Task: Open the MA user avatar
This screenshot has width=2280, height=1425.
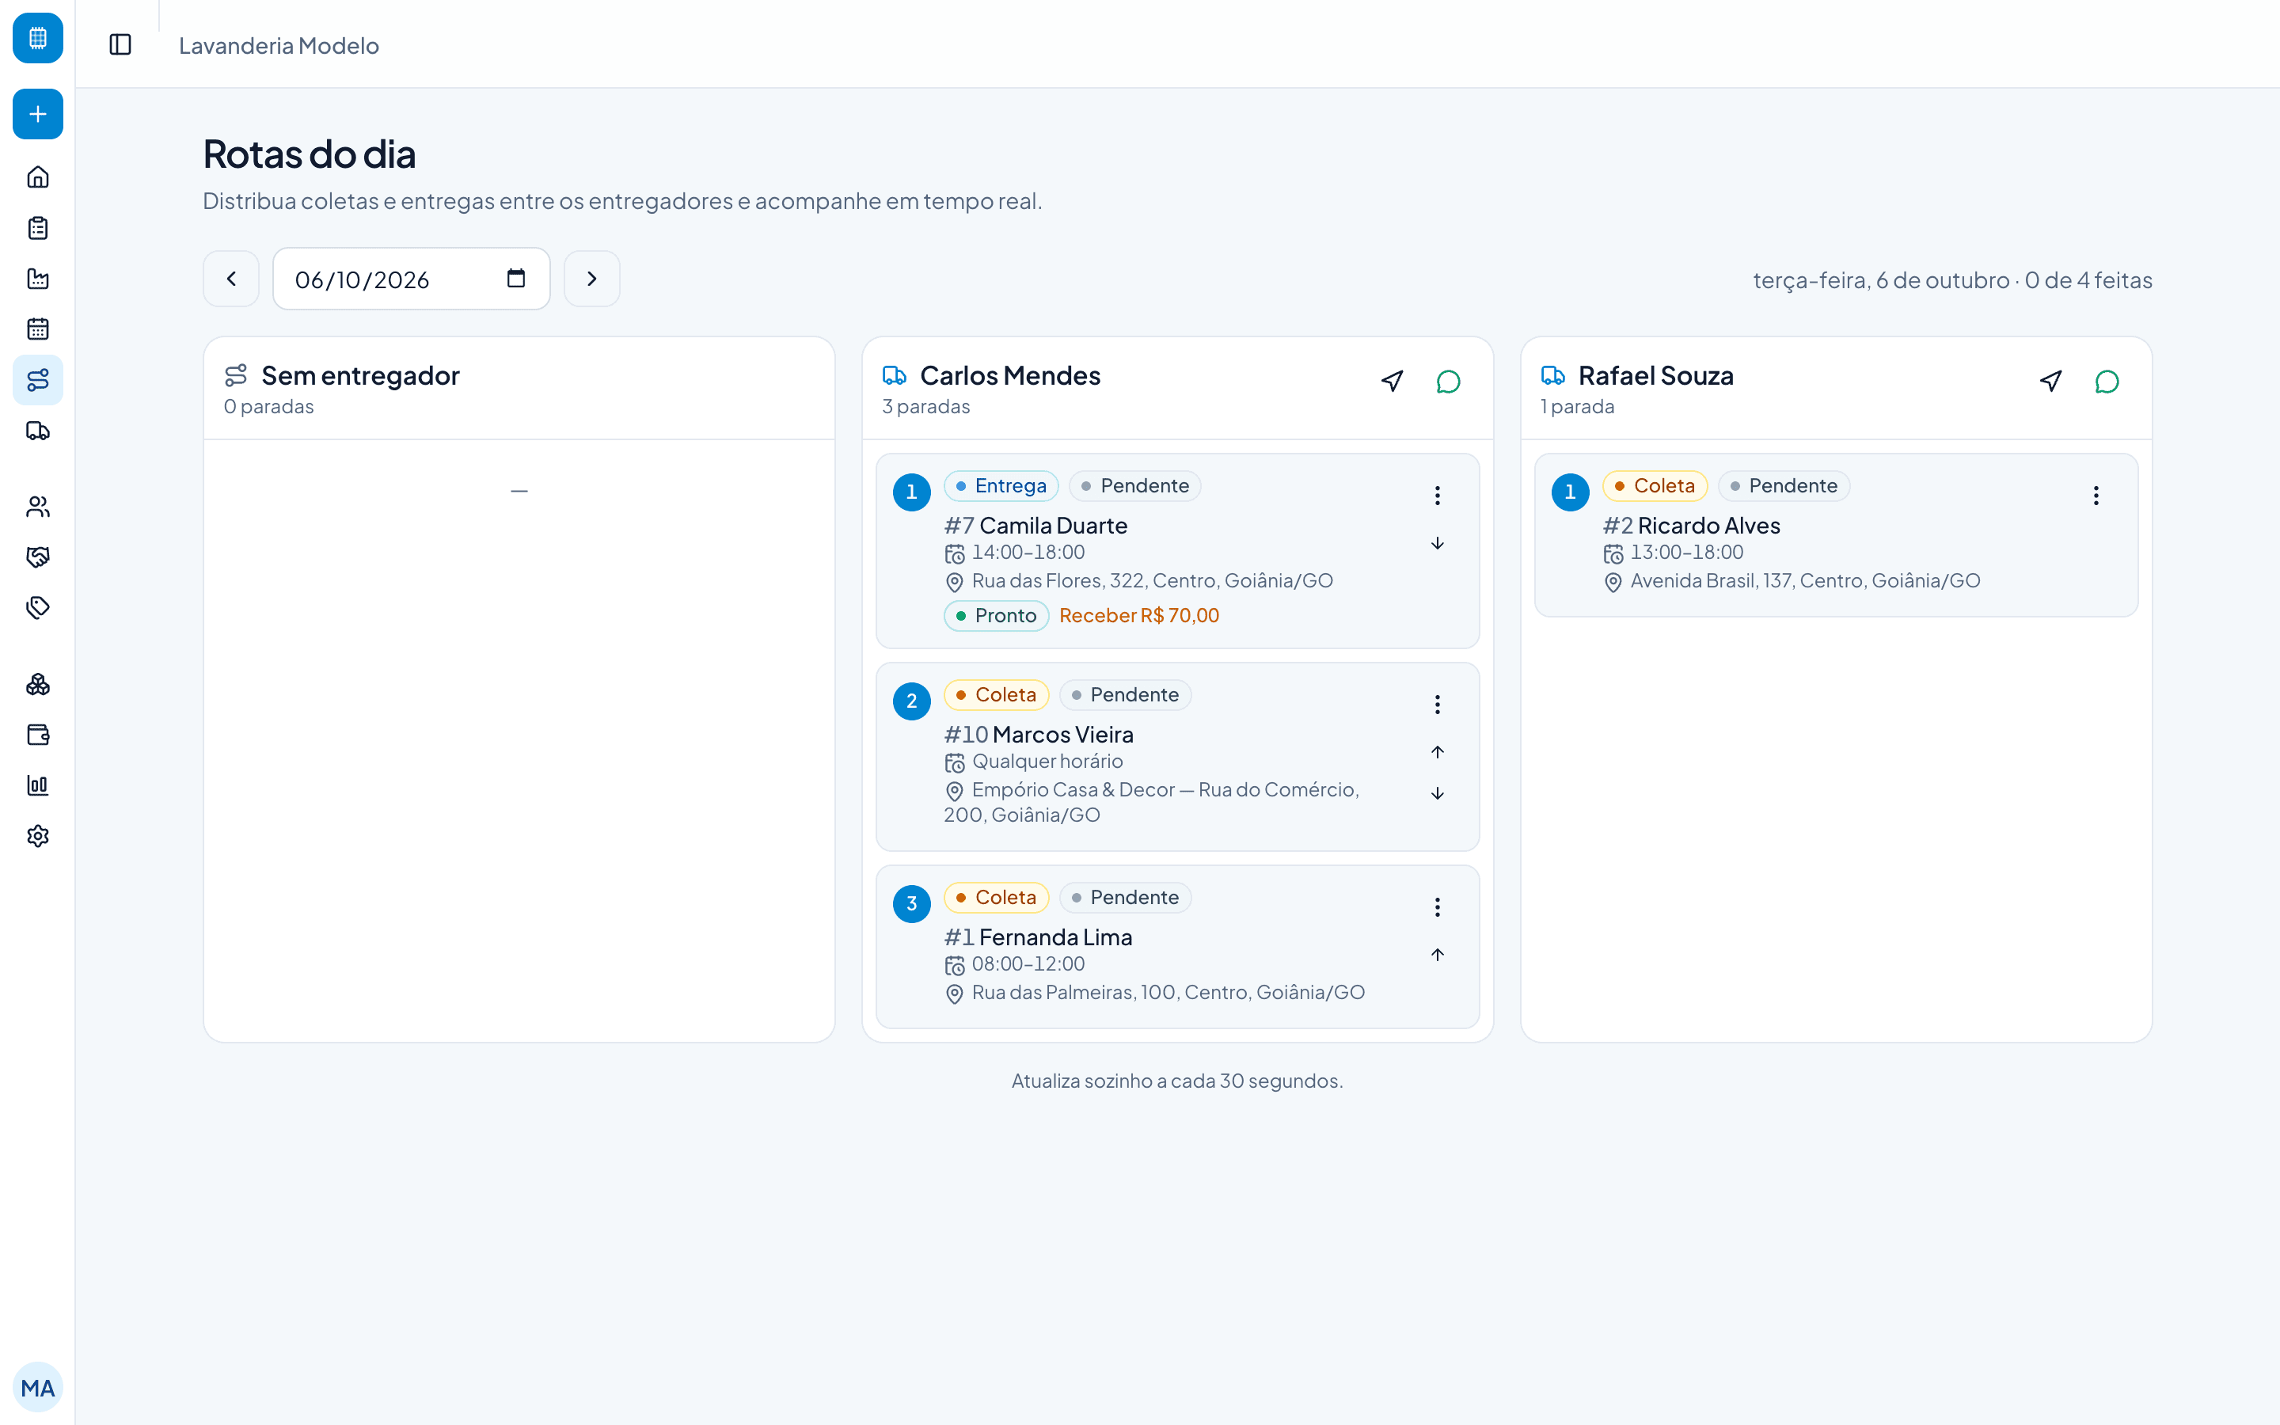Action: pos(38,1387)
